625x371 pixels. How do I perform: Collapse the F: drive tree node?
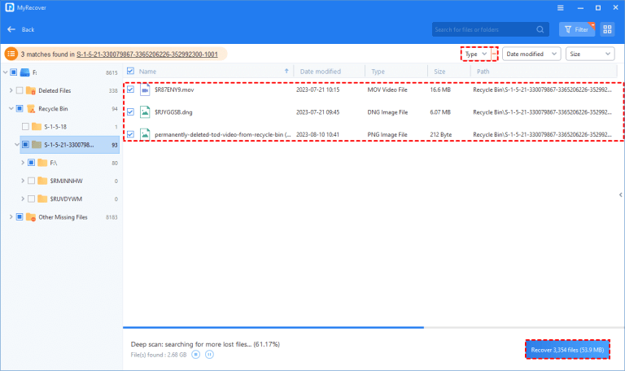pos(5,72)
